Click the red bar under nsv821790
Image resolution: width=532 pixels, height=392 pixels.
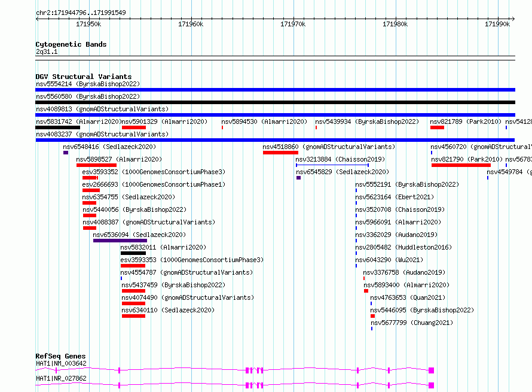tap(461, 165)
